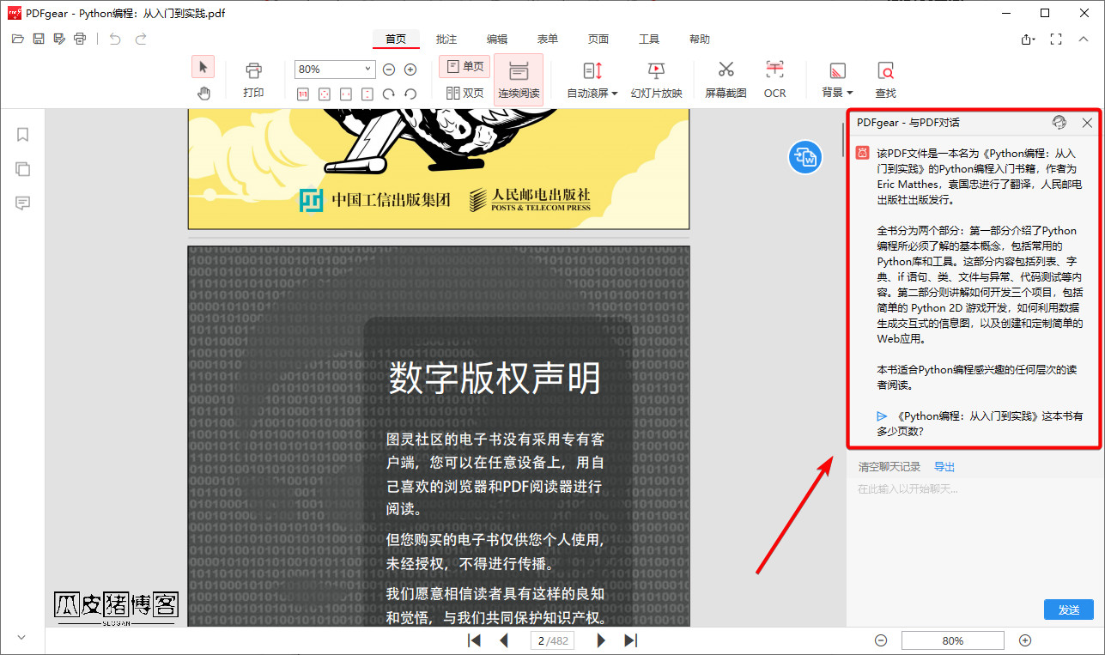Open the bookmarks sidebar panel

(x=23, y=135)
